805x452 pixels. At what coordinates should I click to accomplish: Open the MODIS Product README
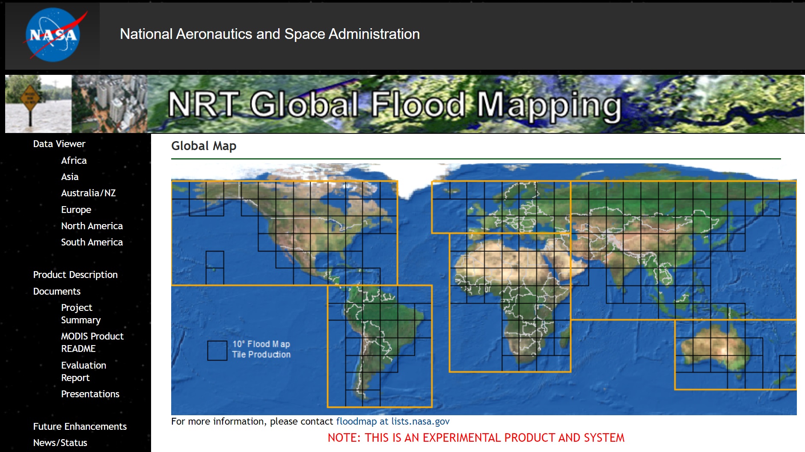92,343
